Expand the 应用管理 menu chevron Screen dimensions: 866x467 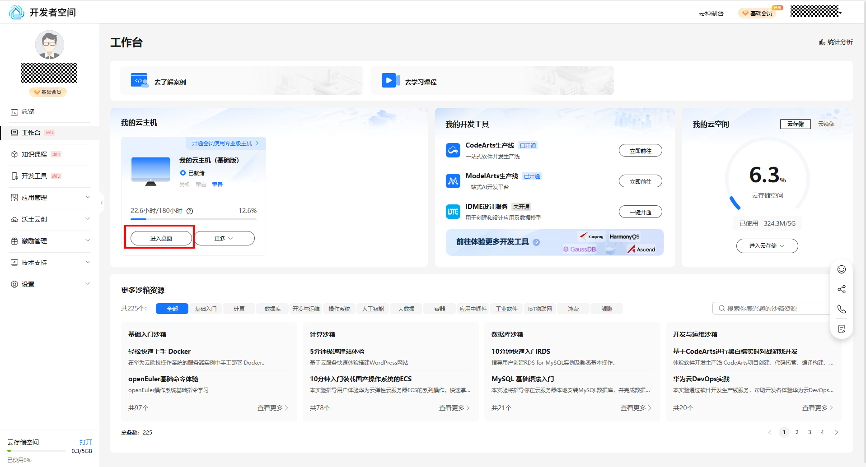point(88,197)
